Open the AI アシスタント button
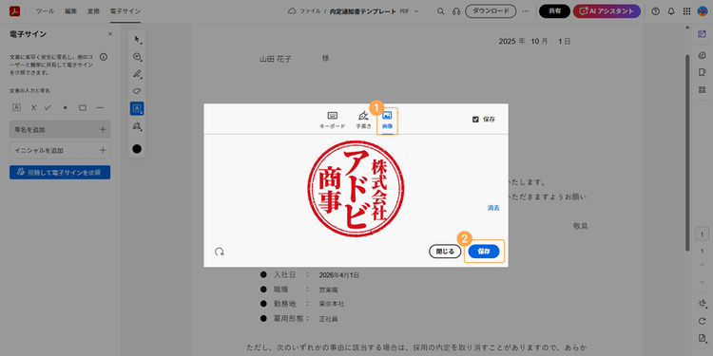Screen dimensions: 713x356 click(607, 11)
